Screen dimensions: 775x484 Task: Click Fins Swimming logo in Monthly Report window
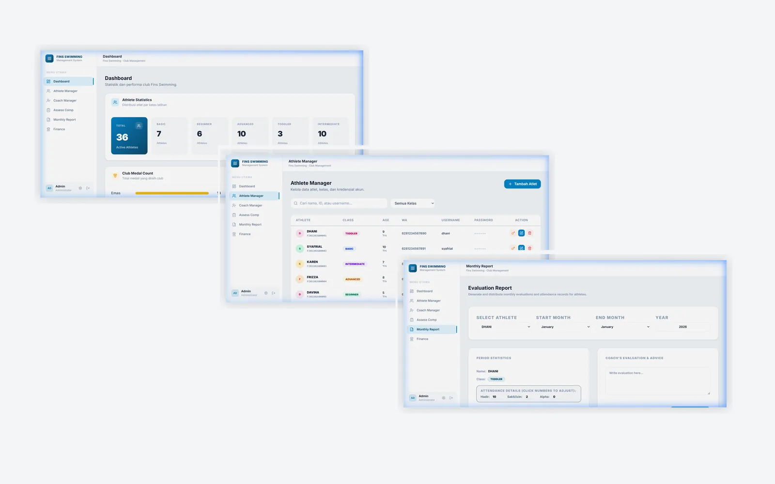pos(413,268)
